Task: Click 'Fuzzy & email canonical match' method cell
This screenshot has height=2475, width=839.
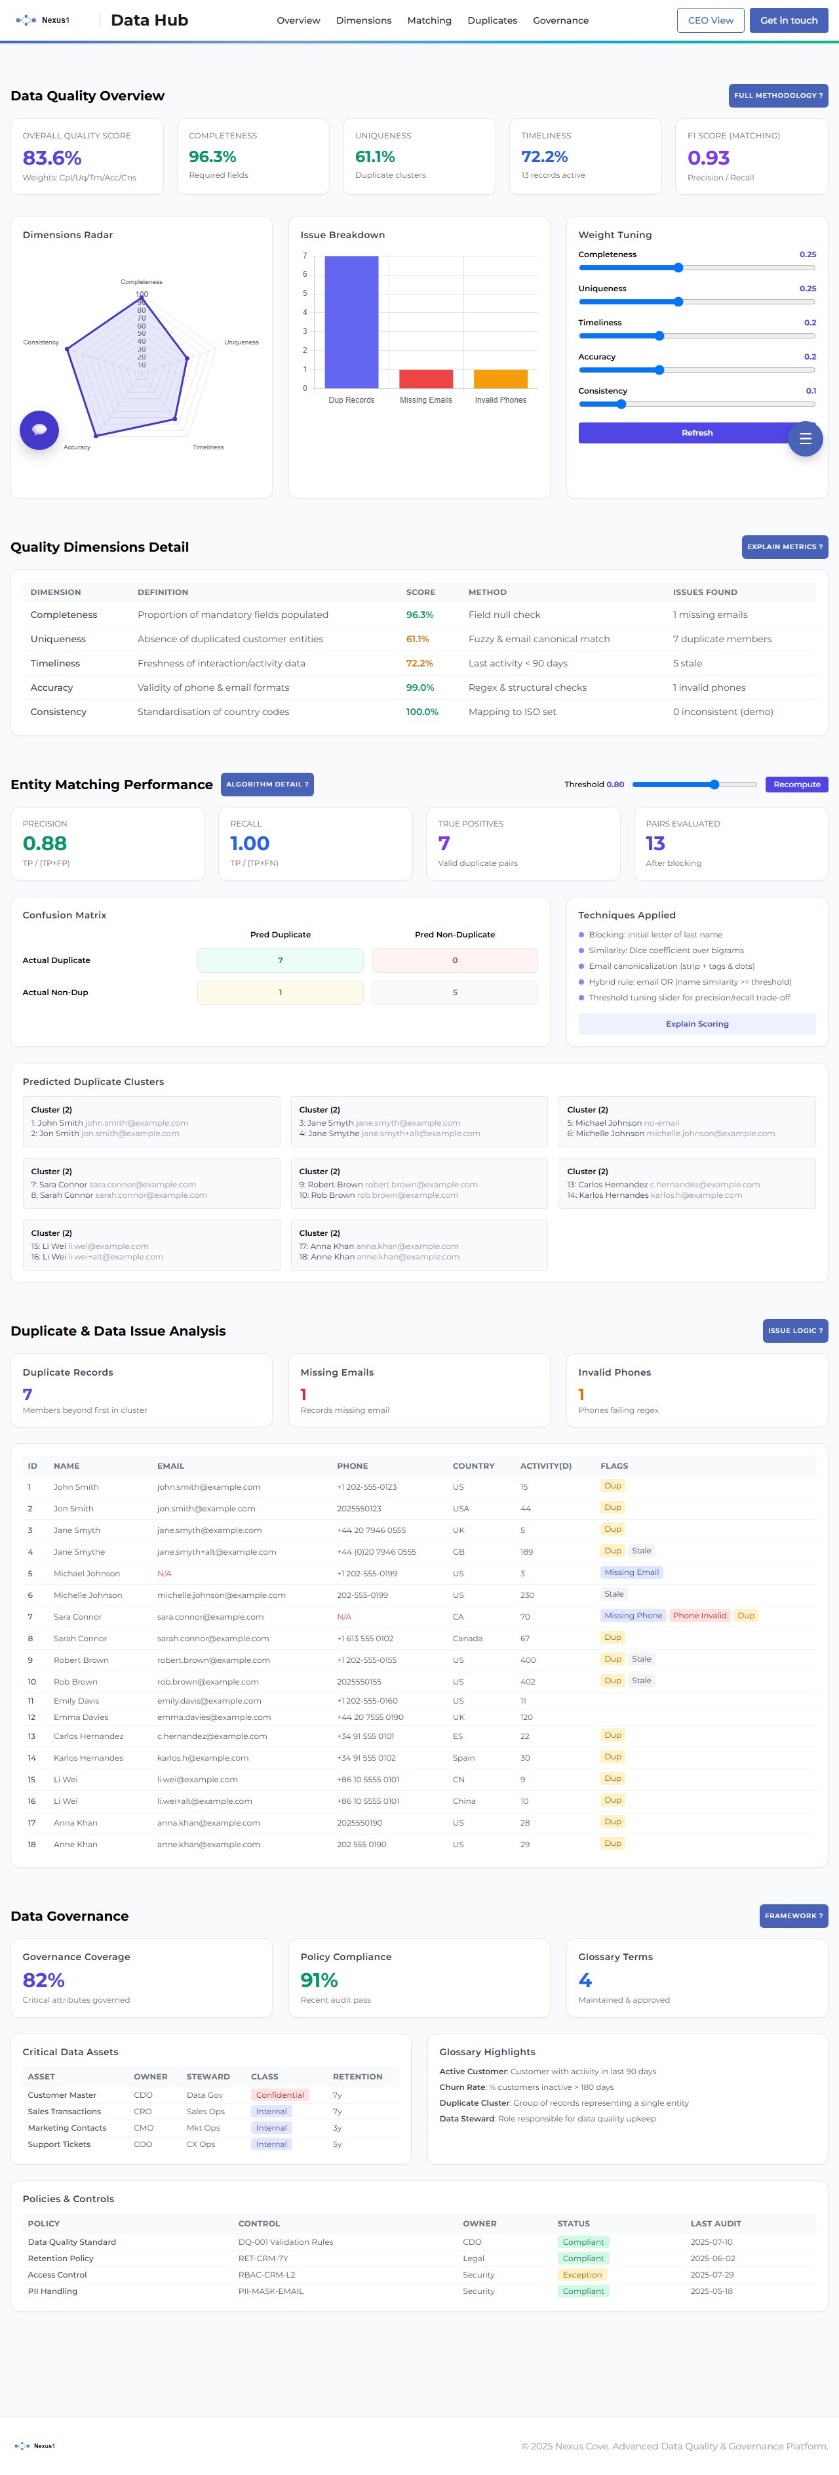Action: pyautogui.click(x=539, y=639)
